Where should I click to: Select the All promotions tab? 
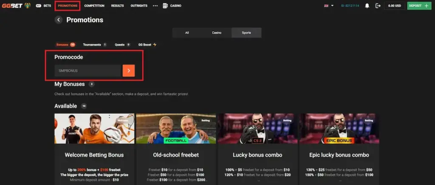click(x=187, y=33)
